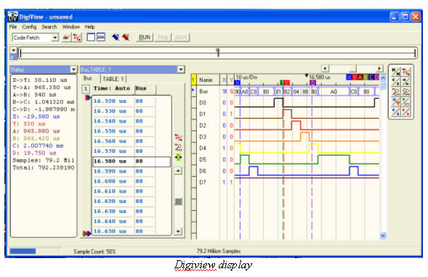Click the X/Y marker placement tool icon

[395, 102]
